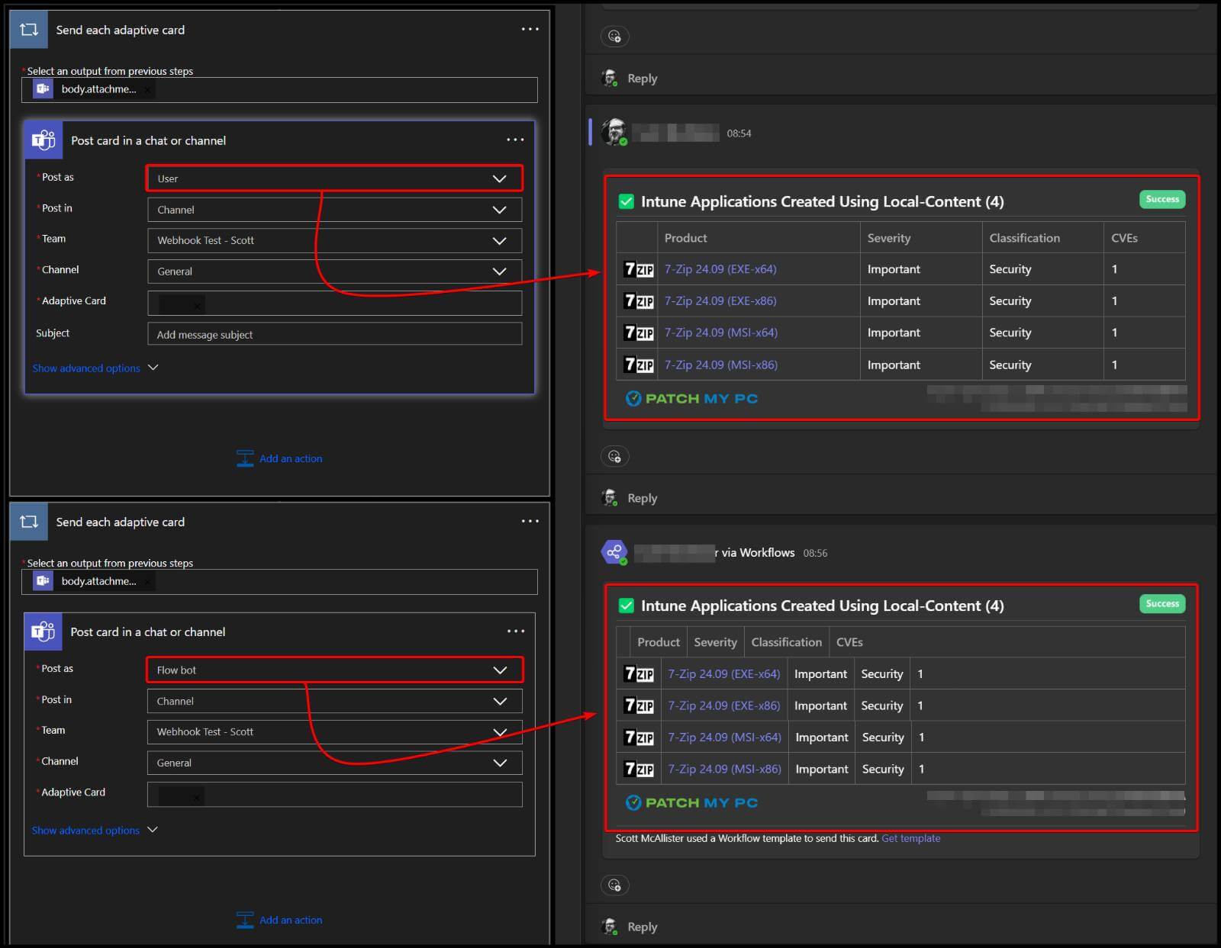This screenshot has width=1221, height=948.
Task: Click the Teams icon of bottom Post card action
Action: (x=43, y=631)
